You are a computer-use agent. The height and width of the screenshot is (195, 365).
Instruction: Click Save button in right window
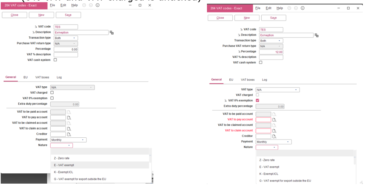click(273, 18)
